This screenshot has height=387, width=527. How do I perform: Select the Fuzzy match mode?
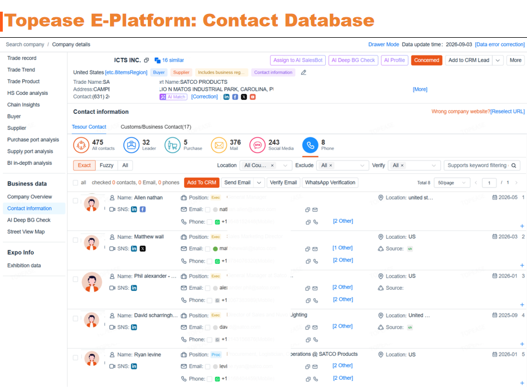click(x=106, y=165)
